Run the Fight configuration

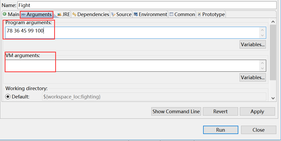220,130
